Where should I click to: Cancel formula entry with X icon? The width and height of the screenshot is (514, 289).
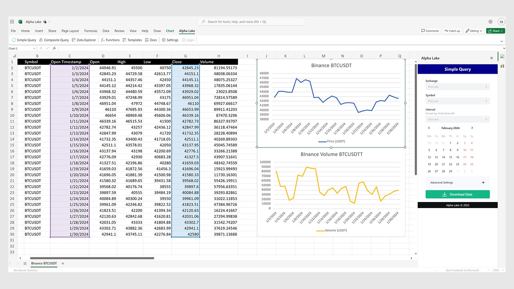click(x=41, y=48)
